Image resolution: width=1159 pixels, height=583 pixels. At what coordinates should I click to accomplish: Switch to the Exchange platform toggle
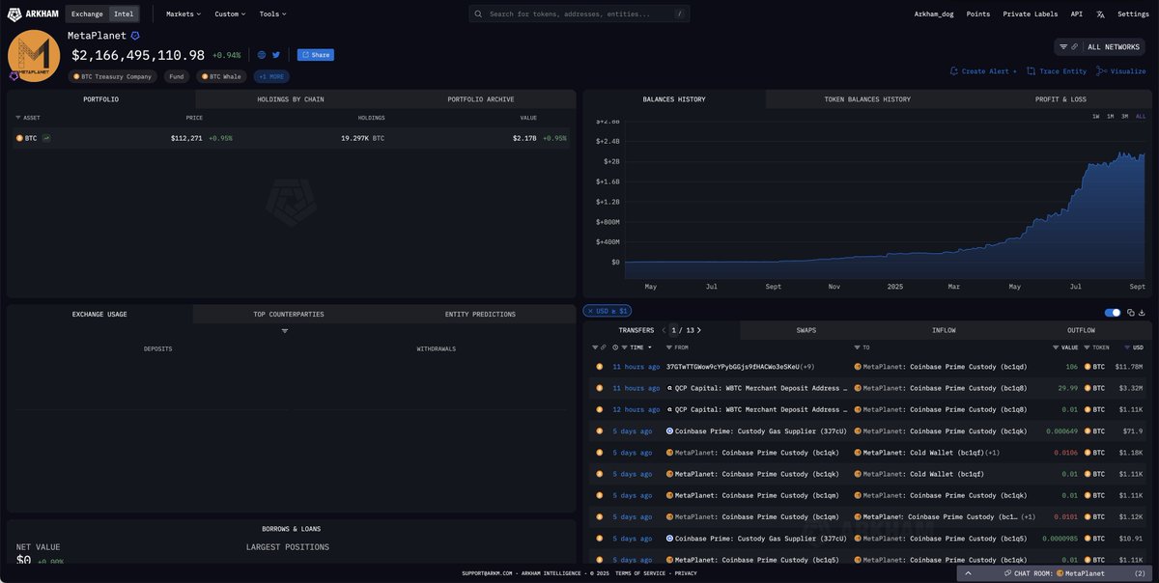(x=88, y=14)
